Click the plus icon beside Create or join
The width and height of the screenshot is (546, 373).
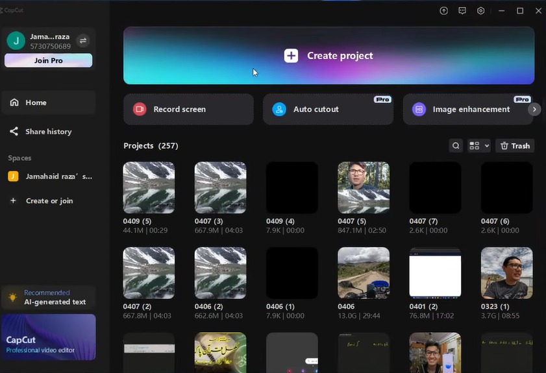coord(13,200)
